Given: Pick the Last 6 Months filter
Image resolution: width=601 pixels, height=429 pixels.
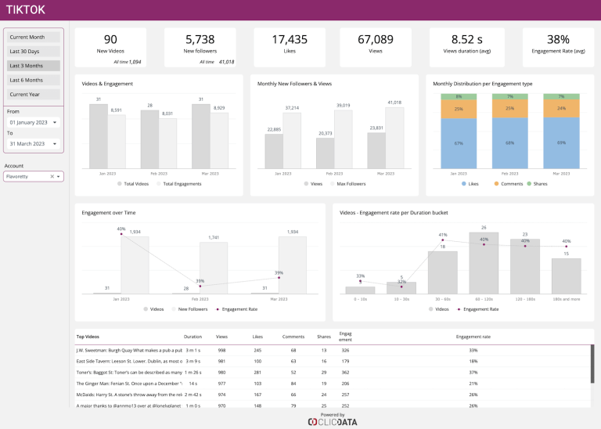Looking at the screenshot, I should point(34,80).
